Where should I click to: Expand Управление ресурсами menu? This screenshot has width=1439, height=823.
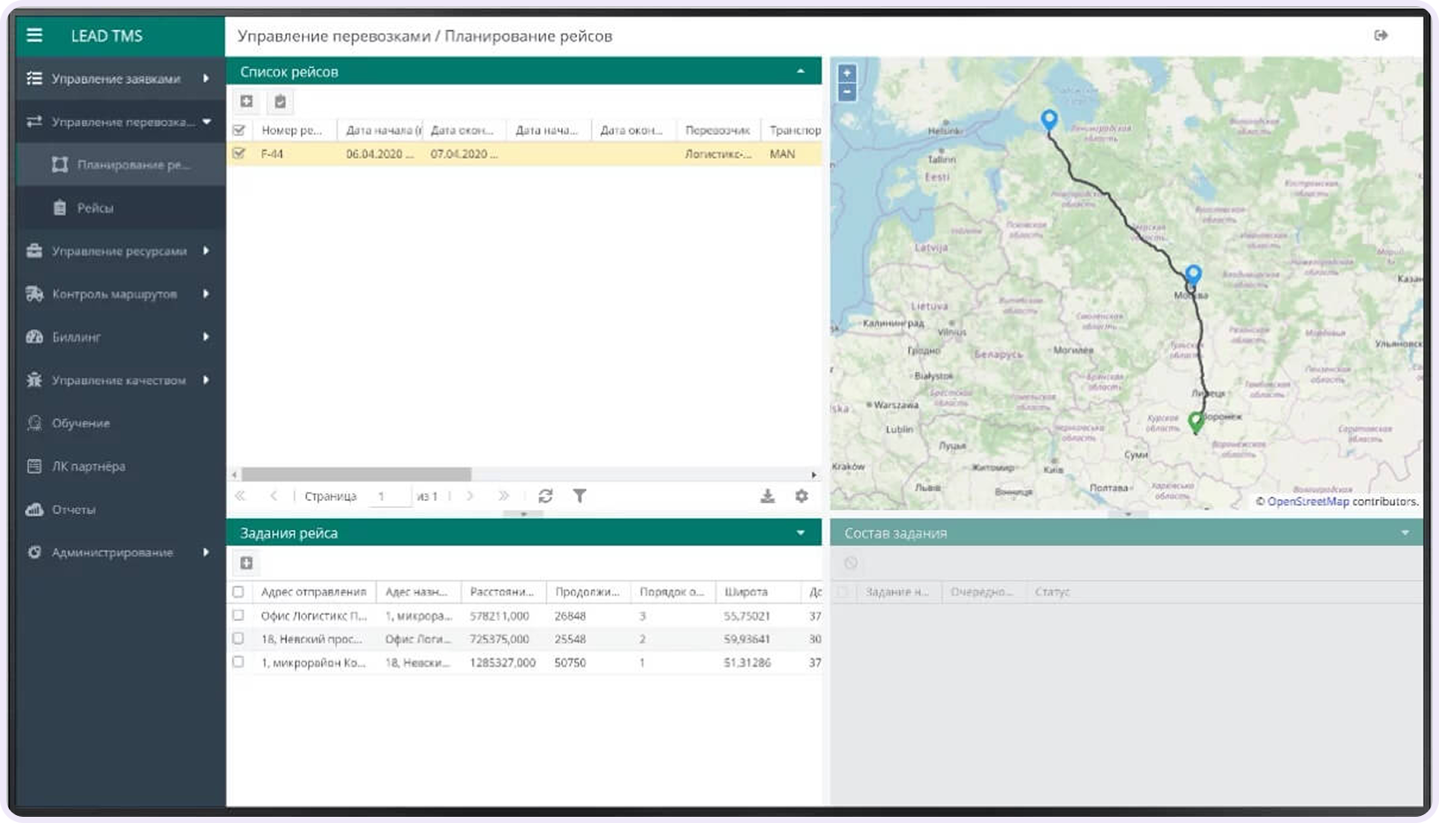(x=120, y=251)
